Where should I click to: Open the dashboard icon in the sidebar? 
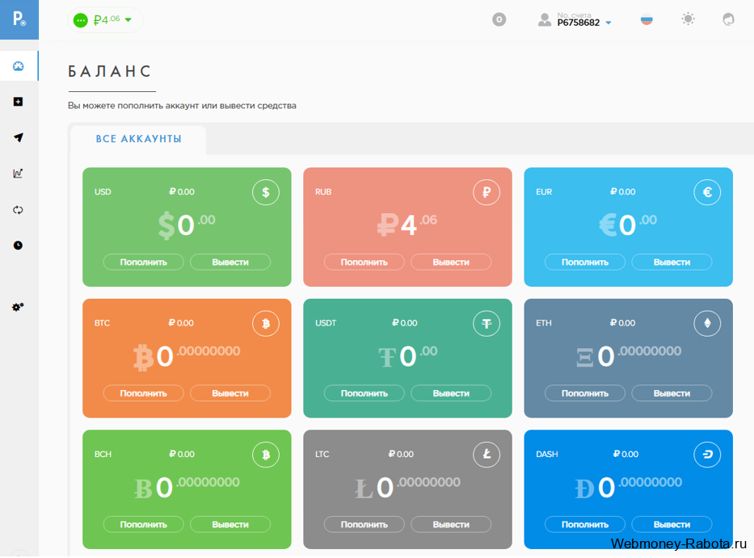(19, 66)
